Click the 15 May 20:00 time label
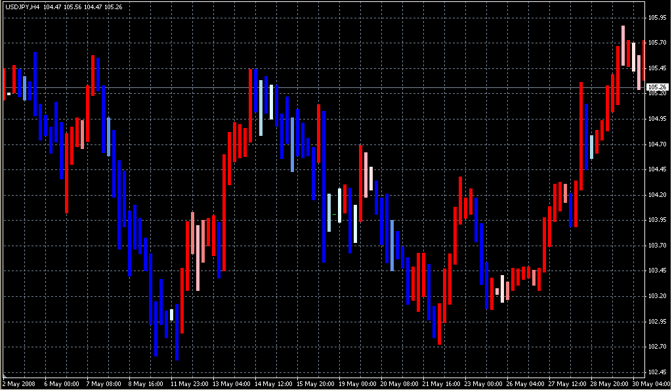The image size is (672, 390). [x=316, y=384]
